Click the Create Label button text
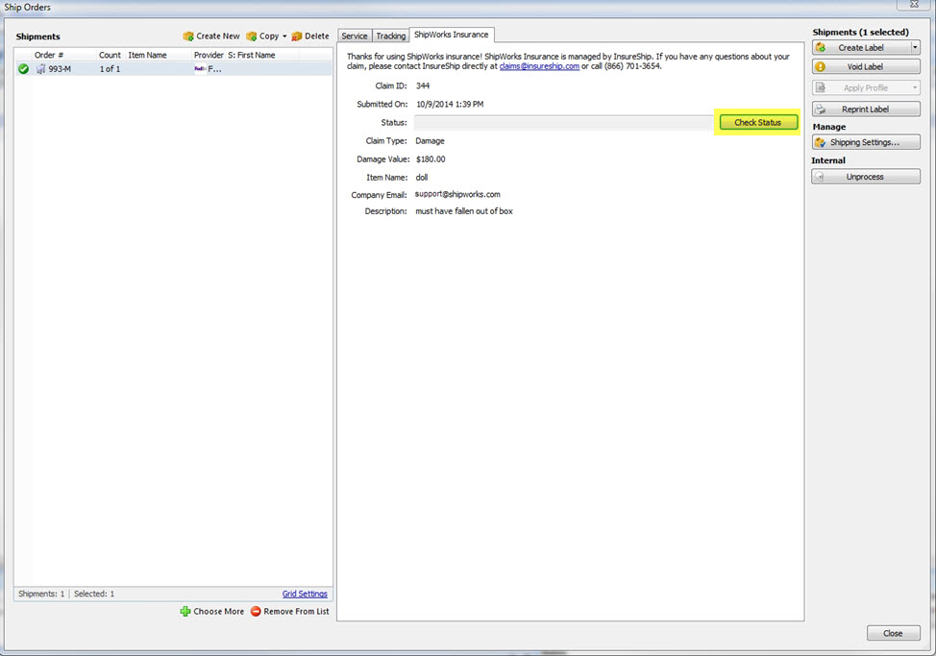 pos(861,48)
